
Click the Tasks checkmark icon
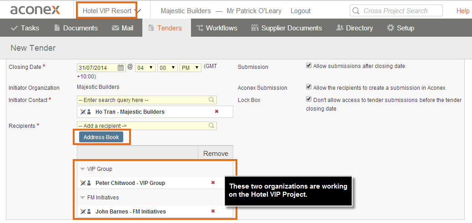pyautogui.click(x=14, y=28)
